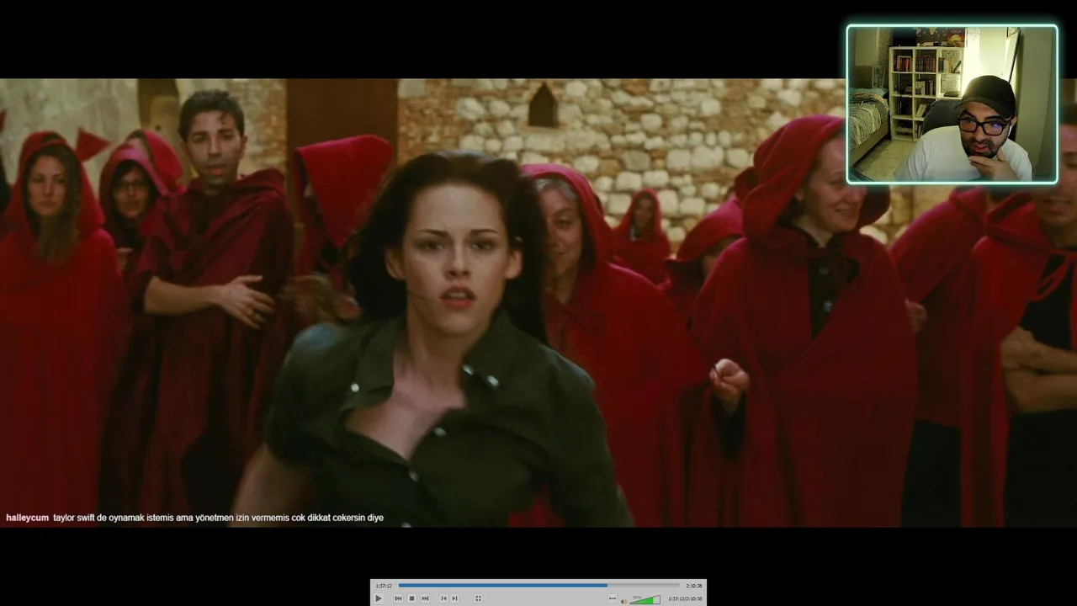Click the webcam overlay thumbnail

point(952,104)
